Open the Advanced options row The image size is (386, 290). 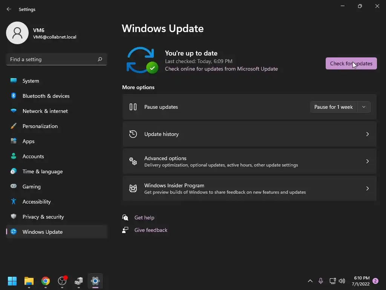250,161
